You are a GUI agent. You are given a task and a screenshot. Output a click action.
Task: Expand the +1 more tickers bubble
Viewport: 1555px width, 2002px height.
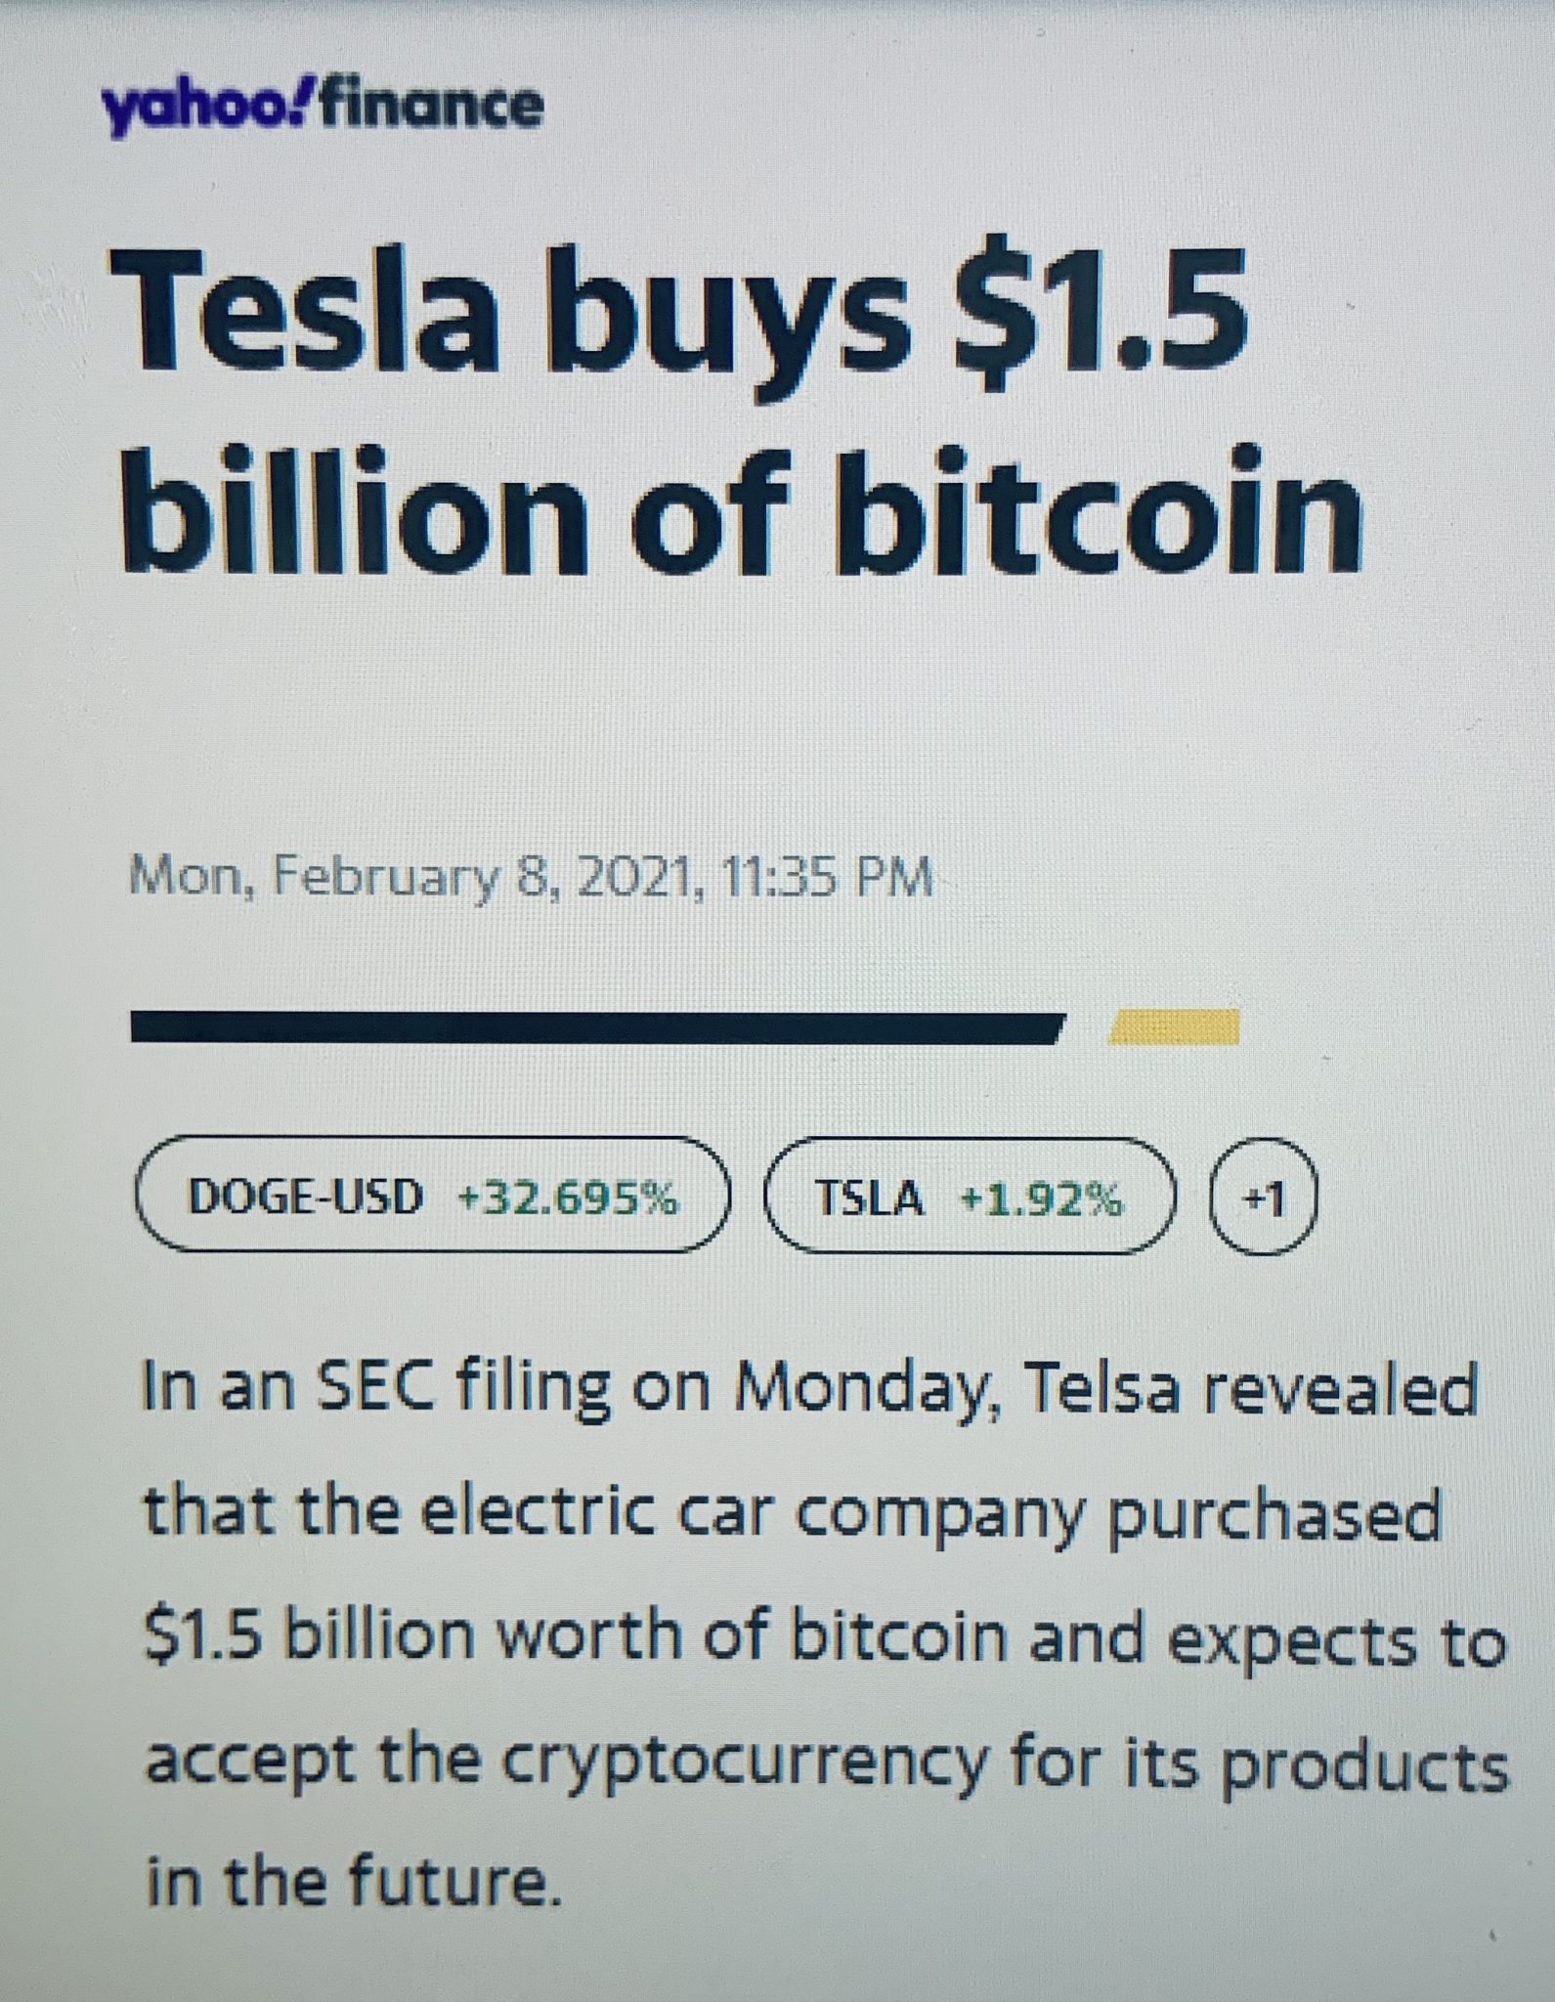[1265, 1197]
